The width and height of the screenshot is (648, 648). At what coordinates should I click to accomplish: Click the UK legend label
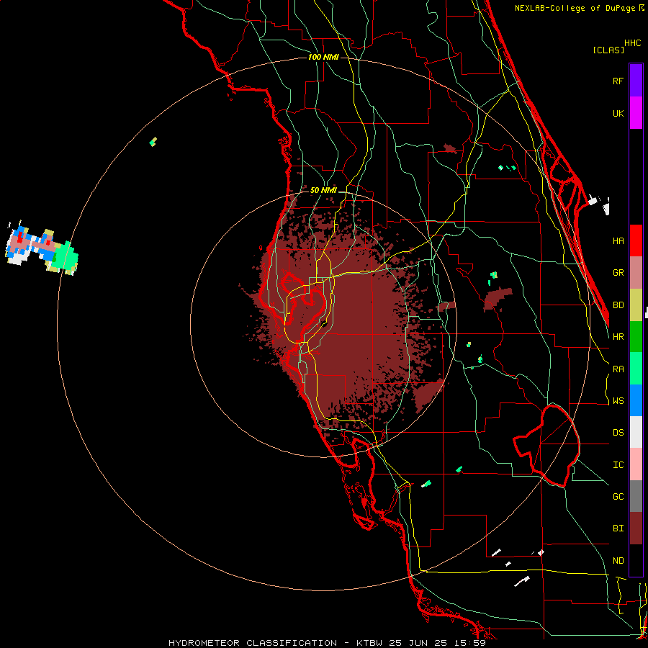pyautogui.click(x=618, y=113)
